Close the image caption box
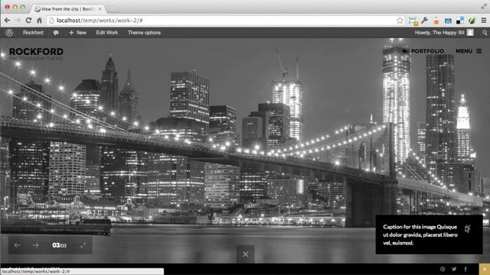Viewport: 490px width, 275px height. [467, 228]
